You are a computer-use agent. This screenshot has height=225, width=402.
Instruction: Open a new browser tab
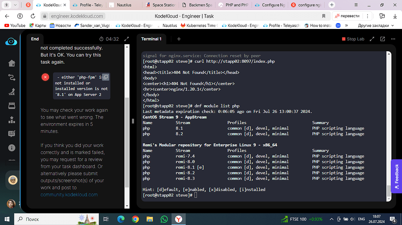(x=332, y=5)
